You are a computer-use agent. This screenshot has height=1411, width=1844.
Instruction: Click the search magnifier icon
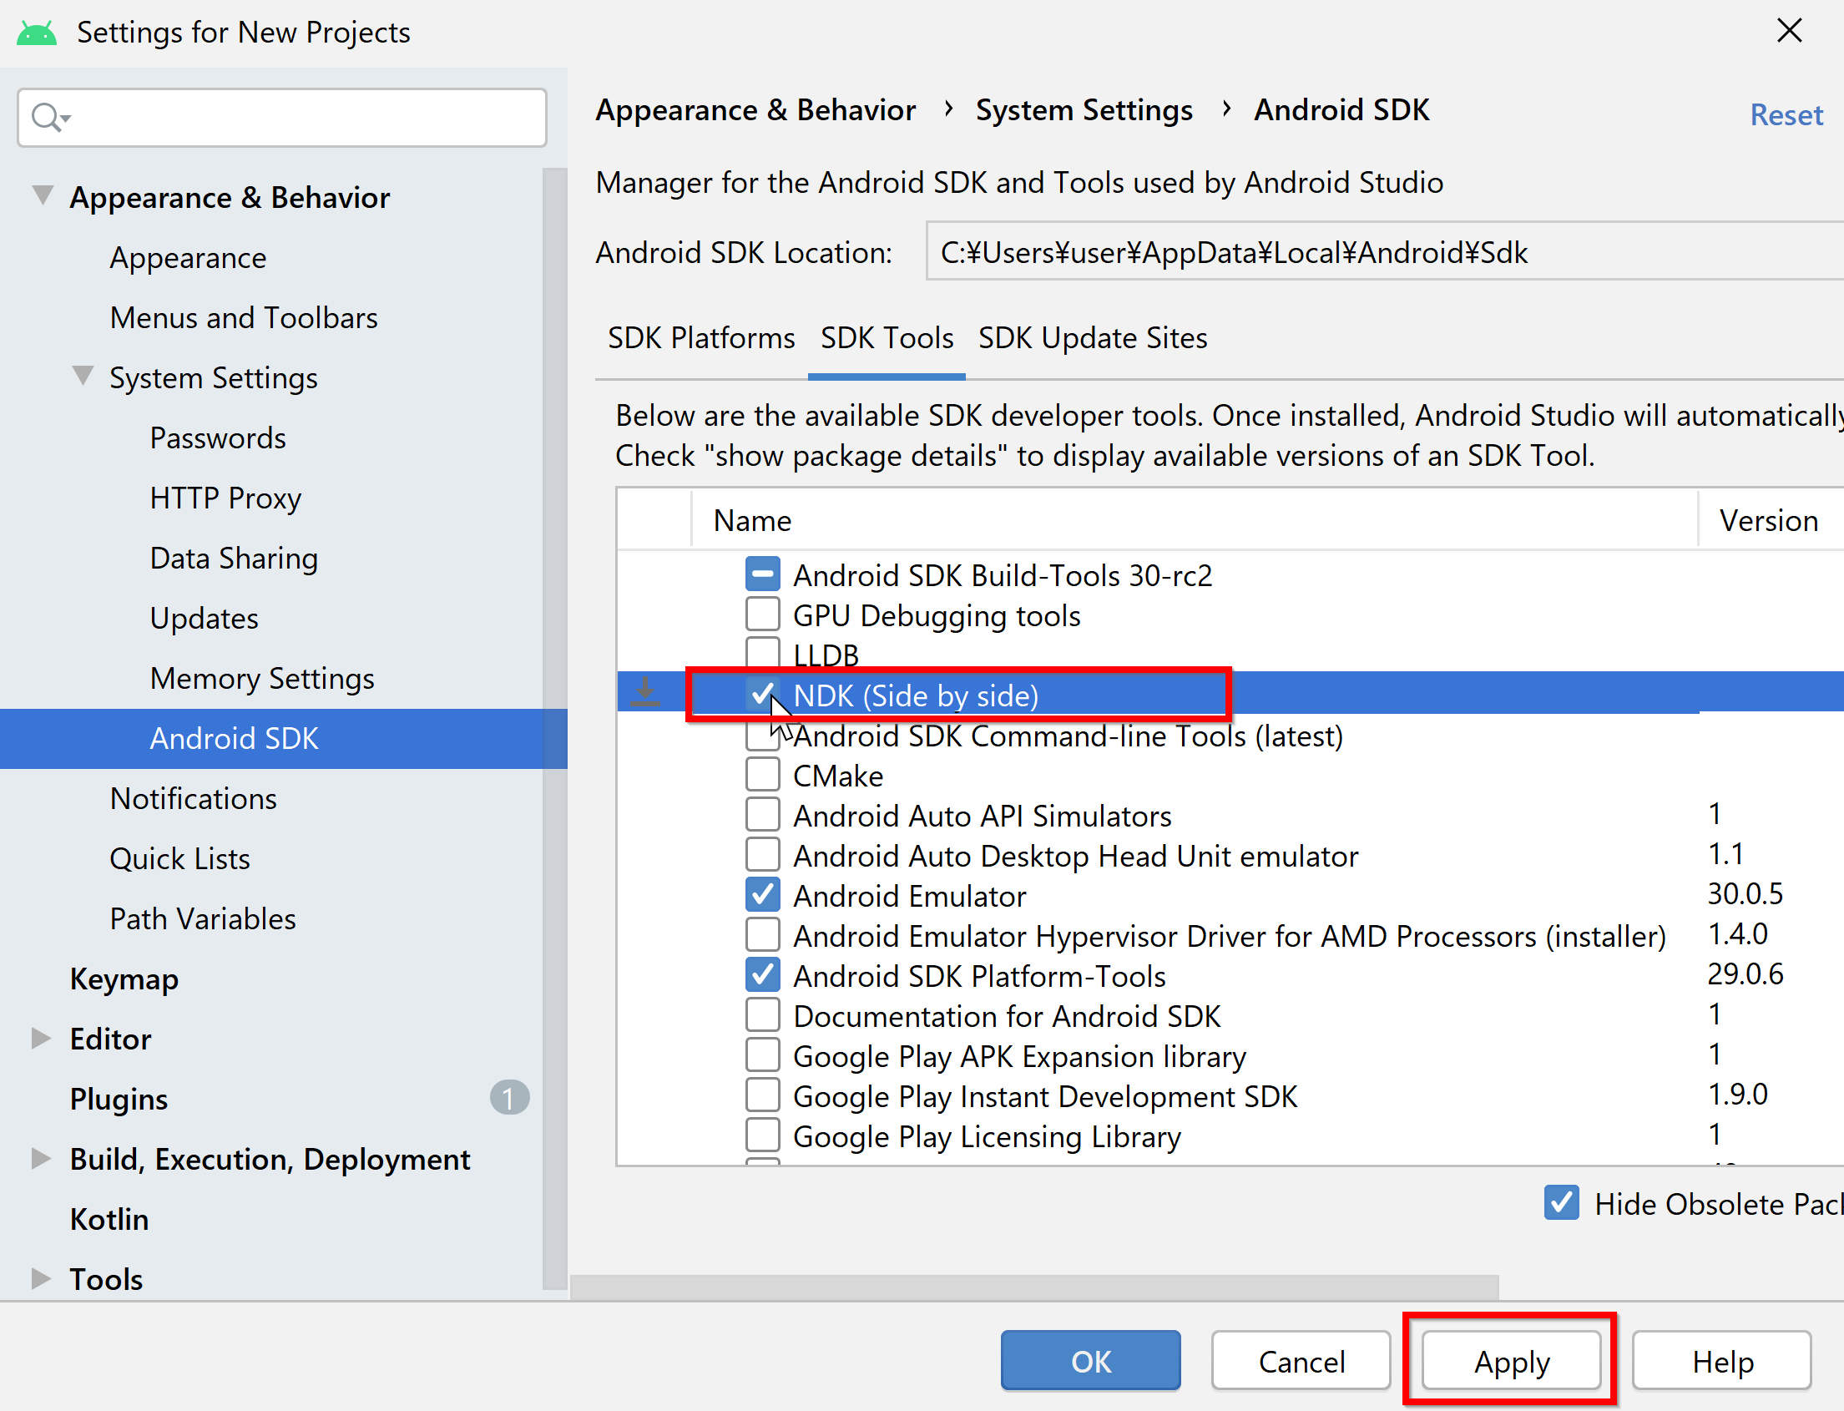(49, 117)
